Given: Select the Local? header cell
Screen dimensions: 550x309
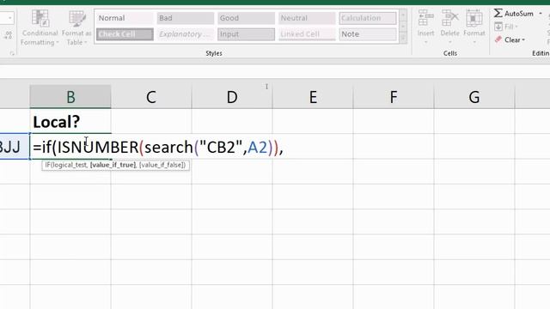Looking at the screenshot, I should (70, 121).
